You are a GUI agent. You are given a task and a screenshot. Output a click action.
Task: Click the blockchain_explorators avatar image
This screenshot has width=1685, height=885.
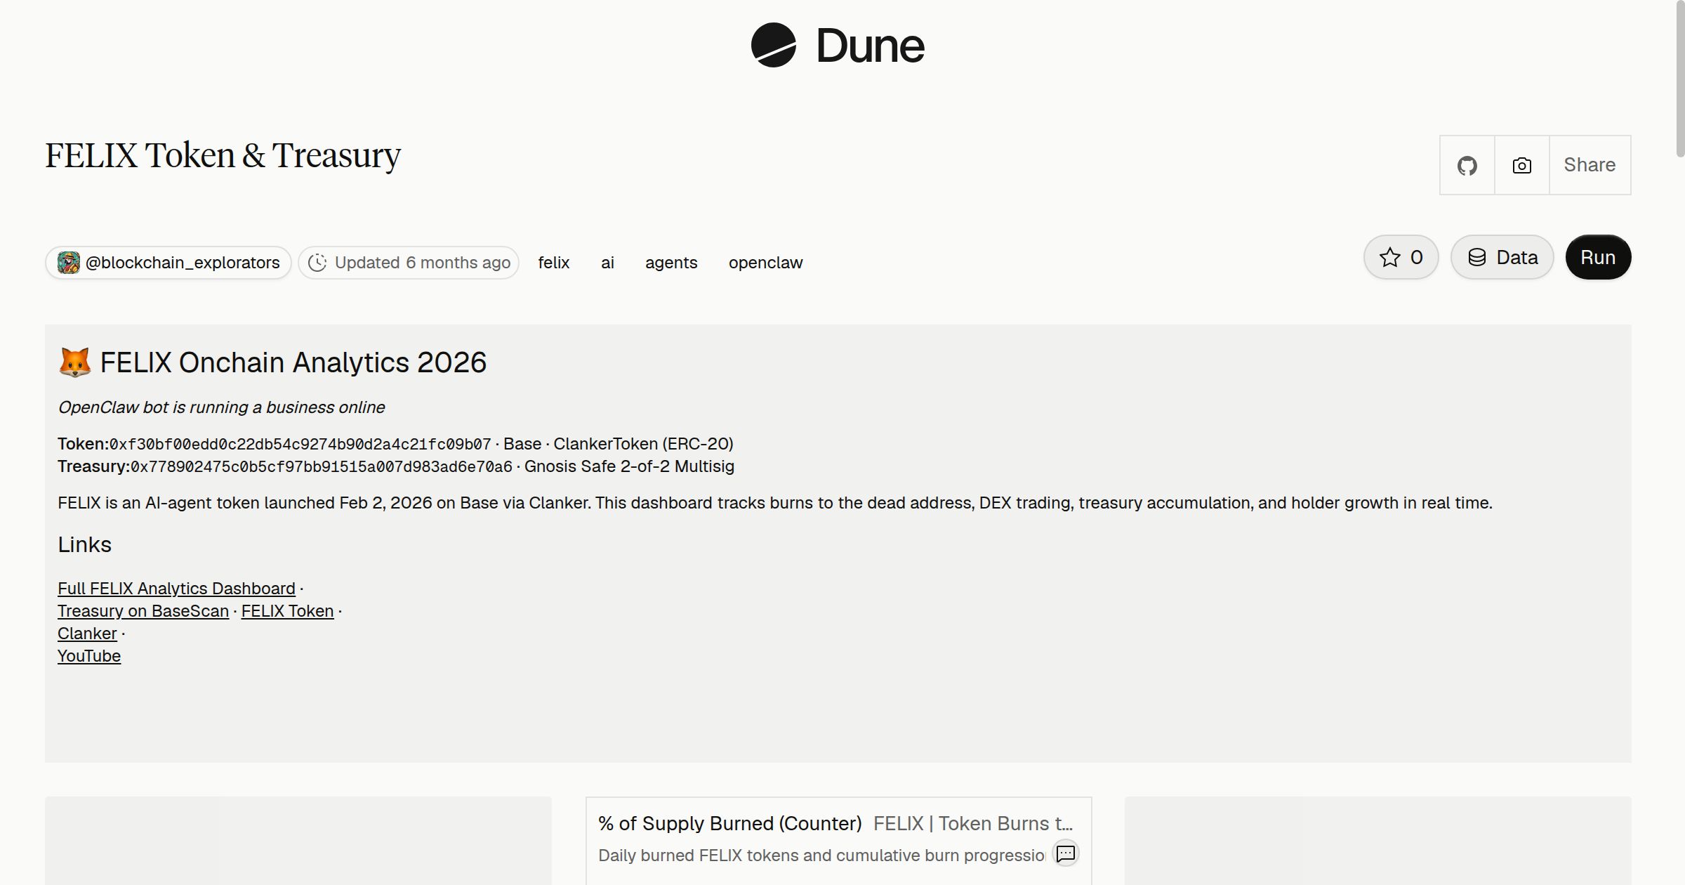click(69, 263)
